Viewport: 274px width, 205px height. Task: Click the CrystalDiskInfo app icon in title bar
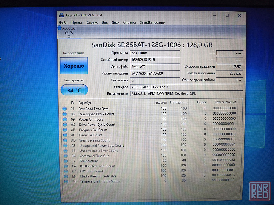click(61, 15)
